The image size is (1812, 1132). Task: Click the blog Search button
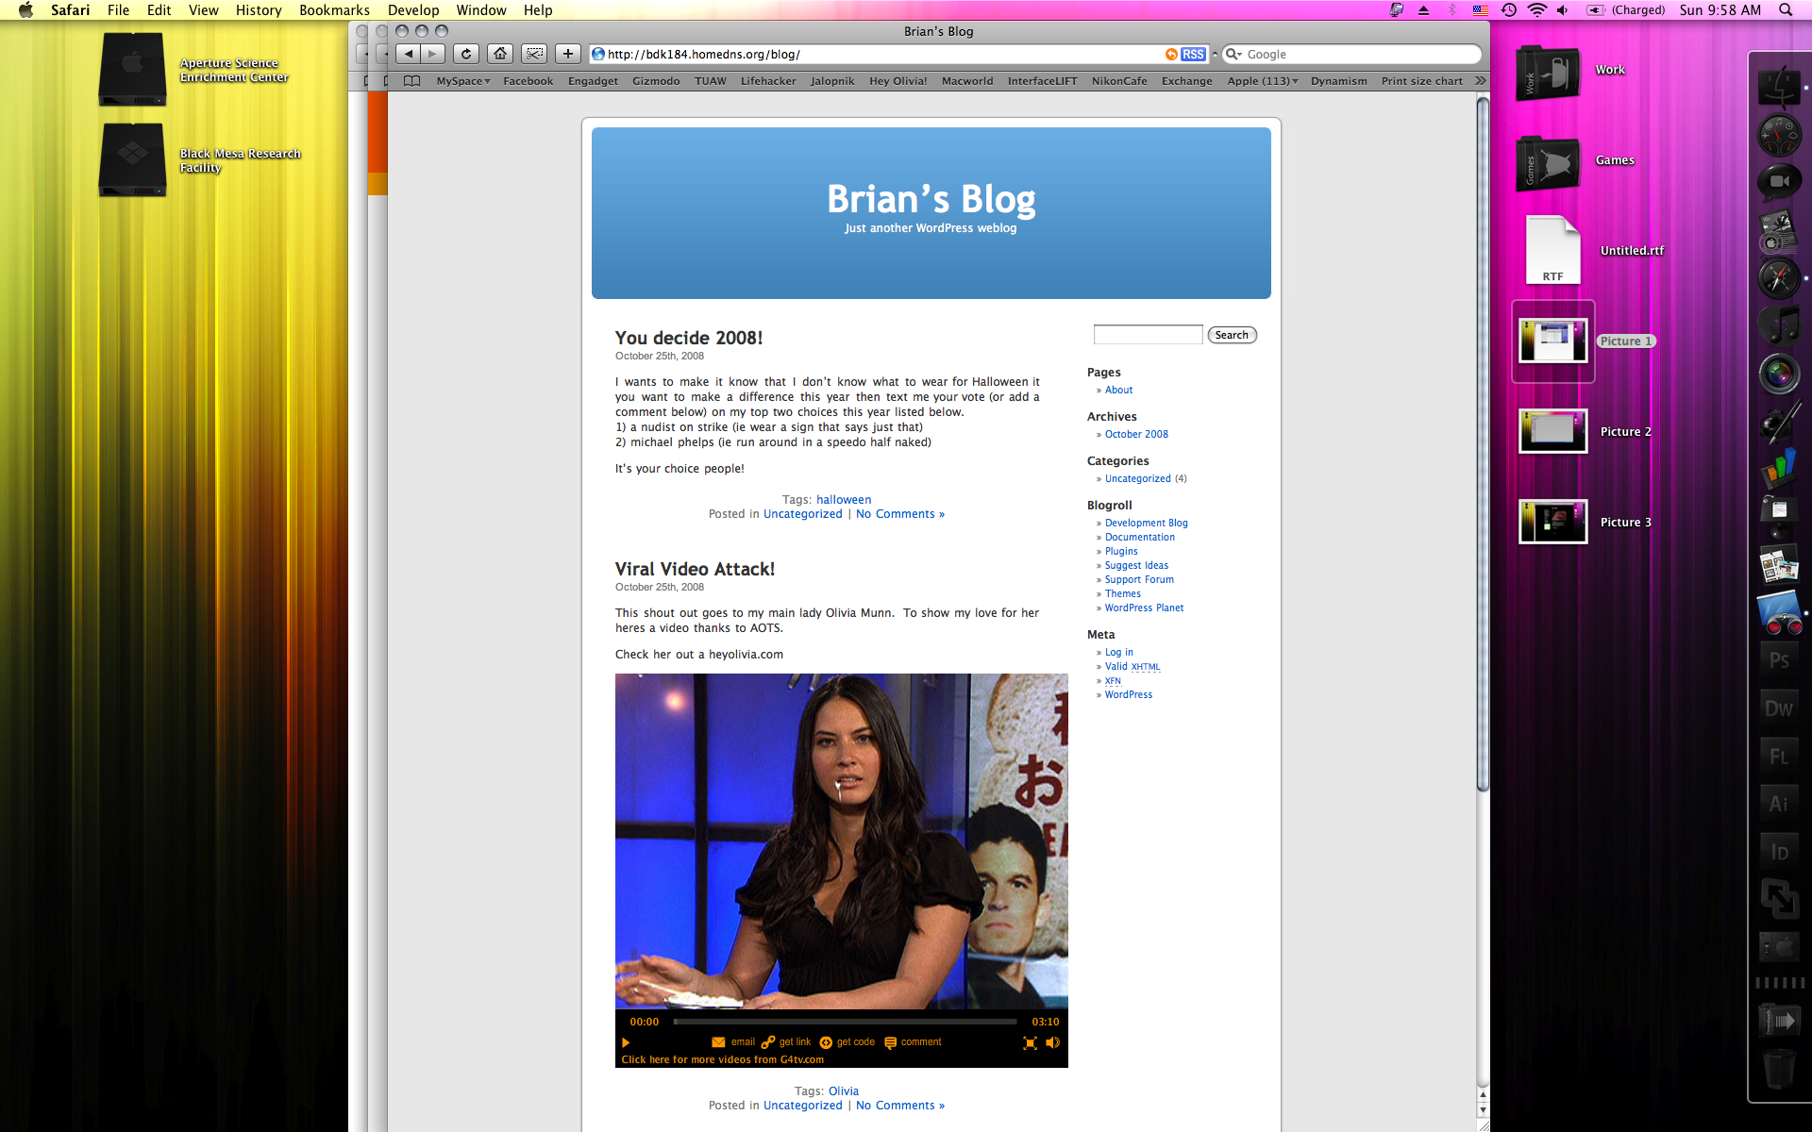[x=1232, y=335]
